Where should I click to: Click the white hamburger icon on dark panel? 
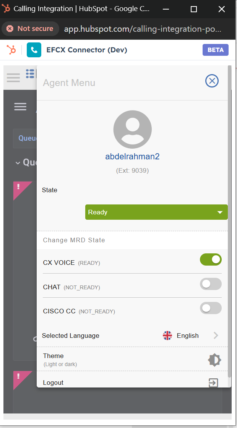[20, 107]
